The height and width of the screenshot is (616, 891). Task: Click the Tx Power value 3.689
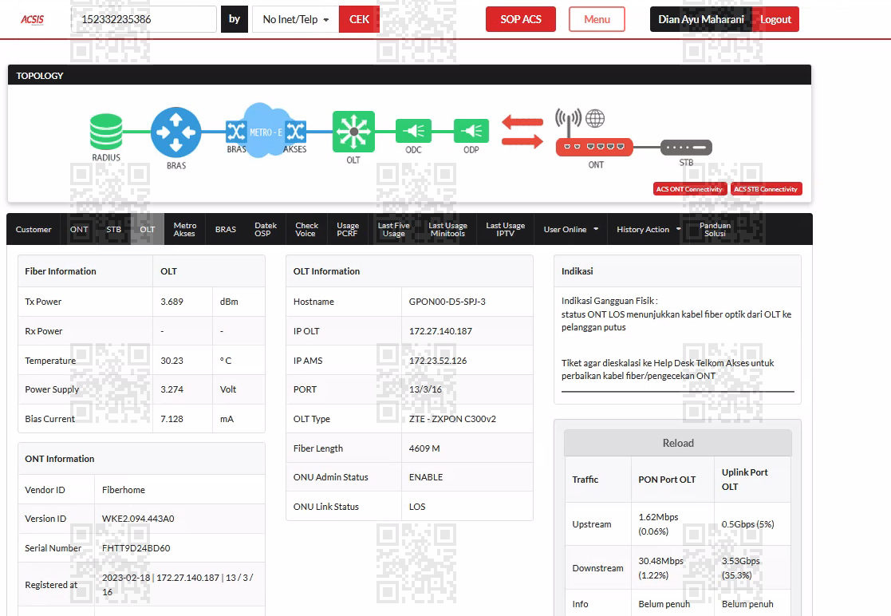pos(171,302)
